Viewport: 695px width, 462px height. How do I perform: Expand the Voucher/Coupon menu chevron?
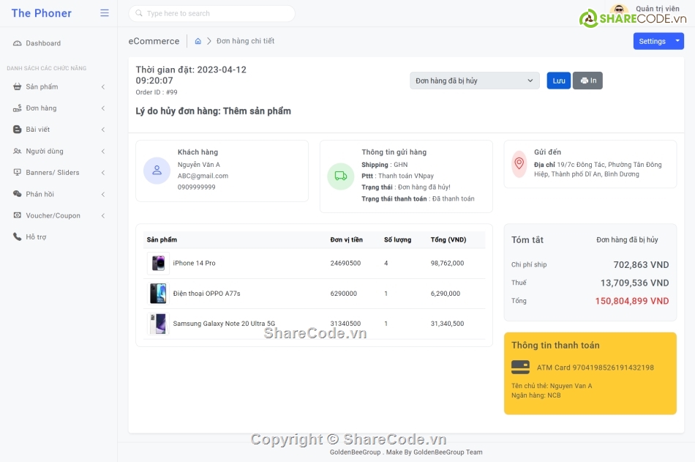tap(103, 215)
